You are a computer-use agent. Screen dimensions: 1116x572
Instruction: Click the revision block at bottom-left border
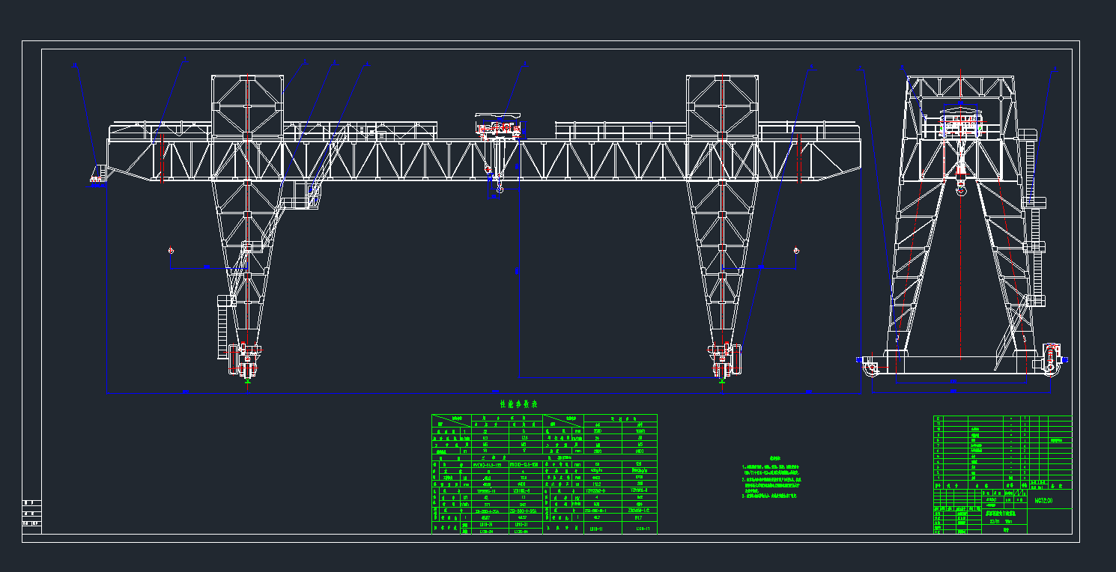click(31, 513)
